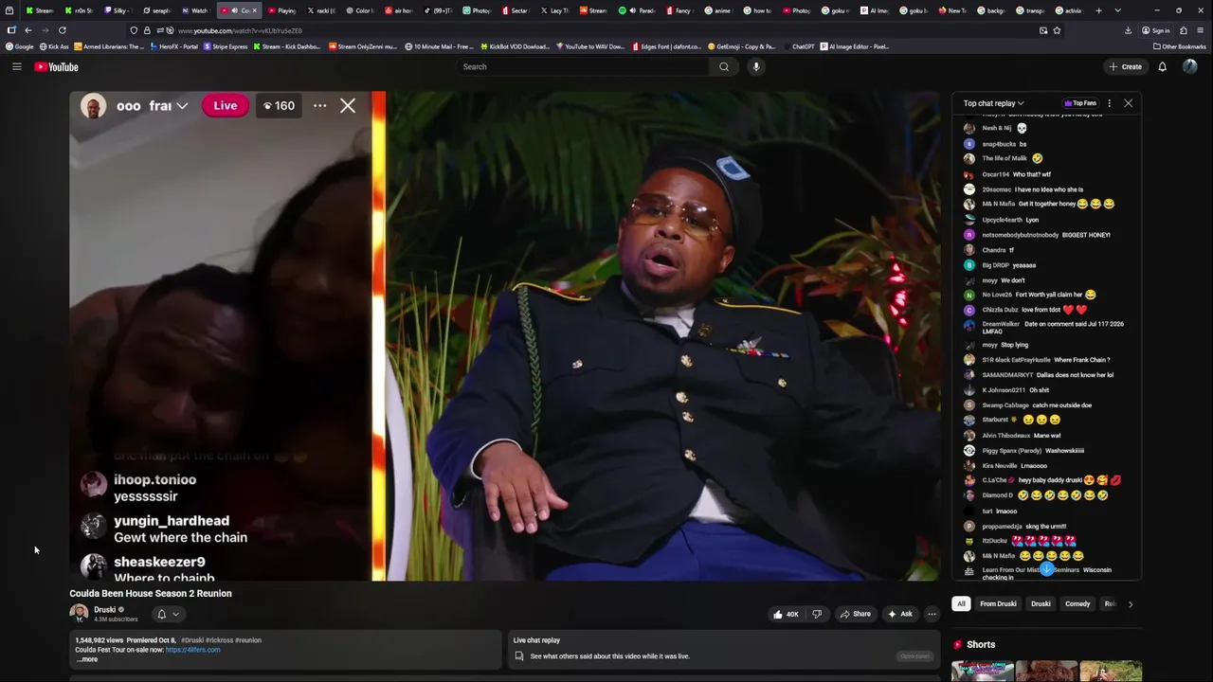The width and height of the screenshot is (1213, 682).
Task: Open first Shorts thumbnail
Action: point(982,671)
